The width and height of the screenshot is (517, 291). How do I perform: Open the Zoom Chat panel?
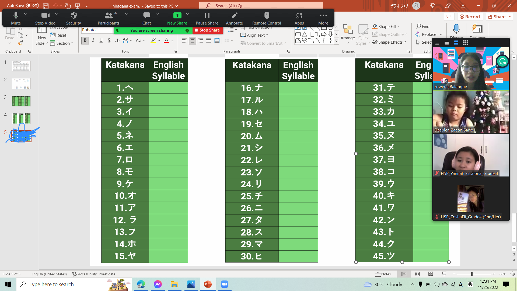pyautogui.click(x=146, y=18)
